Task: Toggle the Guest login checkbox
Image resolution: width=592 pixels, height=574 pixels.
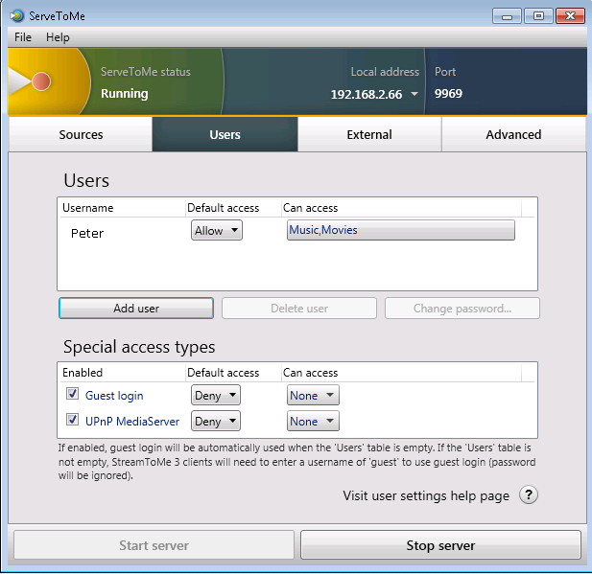Action: (72, 394)
